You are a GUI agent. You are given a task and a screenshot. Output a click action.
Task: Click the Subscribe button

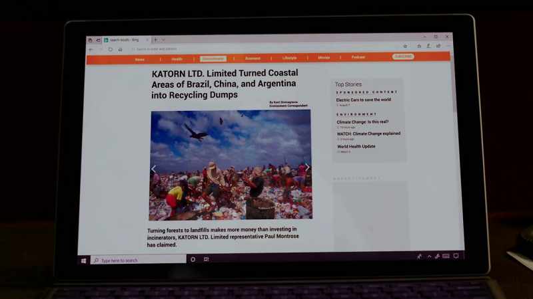403,56
